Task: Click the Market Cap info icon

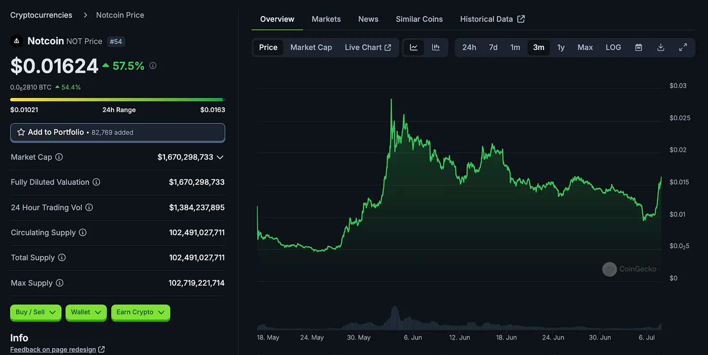Action: click(x=59, y=157)
